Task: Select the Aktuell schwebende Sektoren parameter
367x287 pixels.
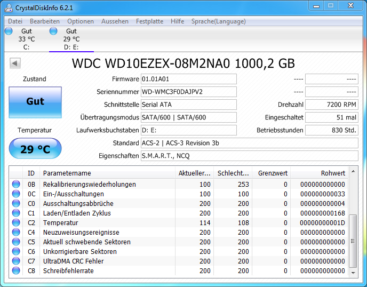Action: [x=87, y=242]
